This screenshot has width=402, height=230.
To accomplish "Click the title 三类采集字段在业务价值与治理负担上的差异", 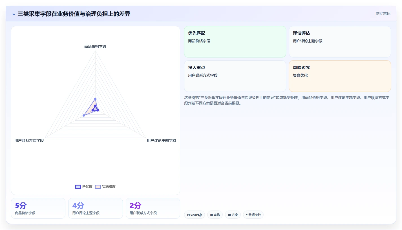I will [74, 14].
